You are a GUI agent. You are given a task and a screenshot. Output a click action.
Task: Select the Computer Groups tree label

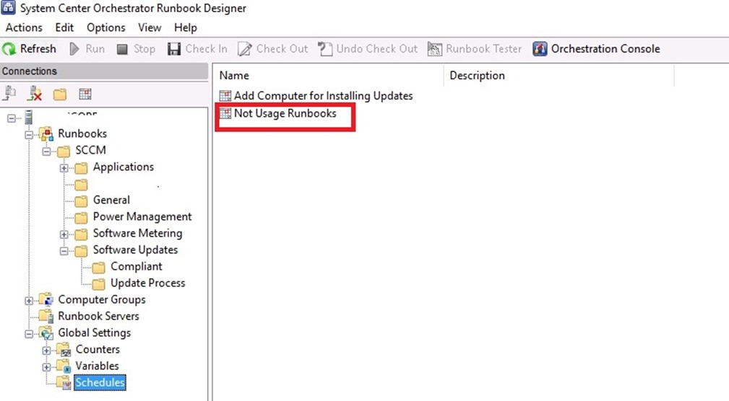point(102,300)
